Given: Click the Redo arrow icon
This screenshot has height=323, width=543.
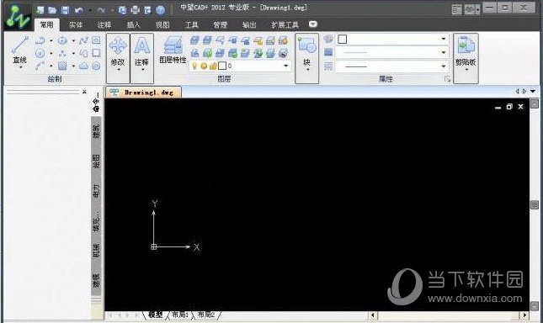Looking at the screenshot, I should (x=101, y=10).
